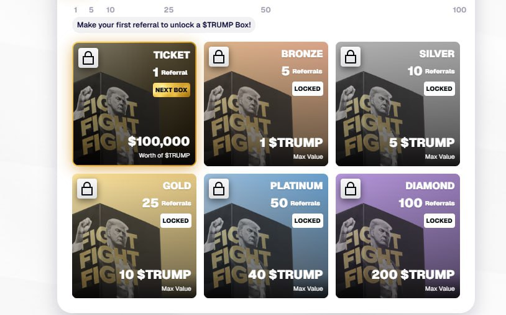This screenshot has height=315, width=506.
Task: Click the lock icon on the Bronze box
Action: click(x=219, y=57)
